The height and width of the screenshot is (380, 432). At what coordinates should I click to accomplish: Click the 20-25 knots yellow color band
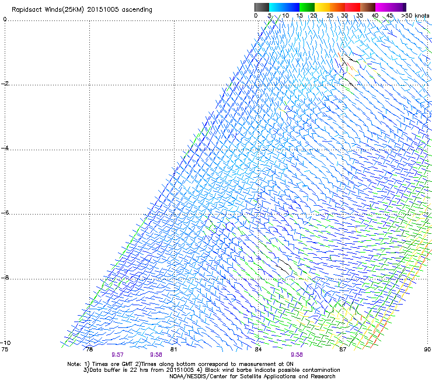coord(322,7)
